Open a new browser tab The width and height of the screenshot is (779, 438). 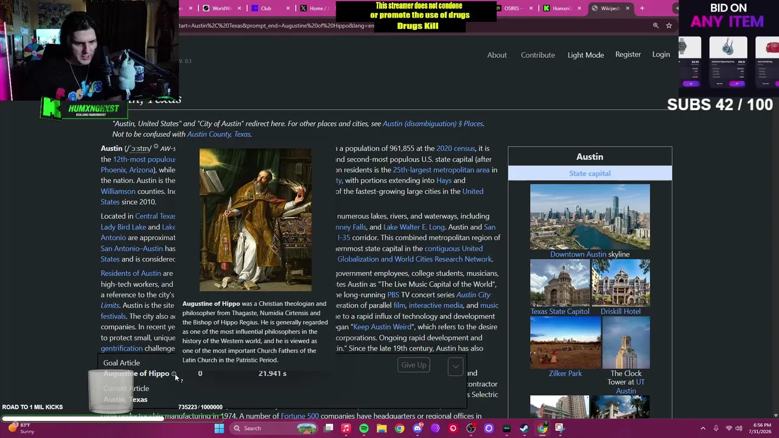point(642,9)
